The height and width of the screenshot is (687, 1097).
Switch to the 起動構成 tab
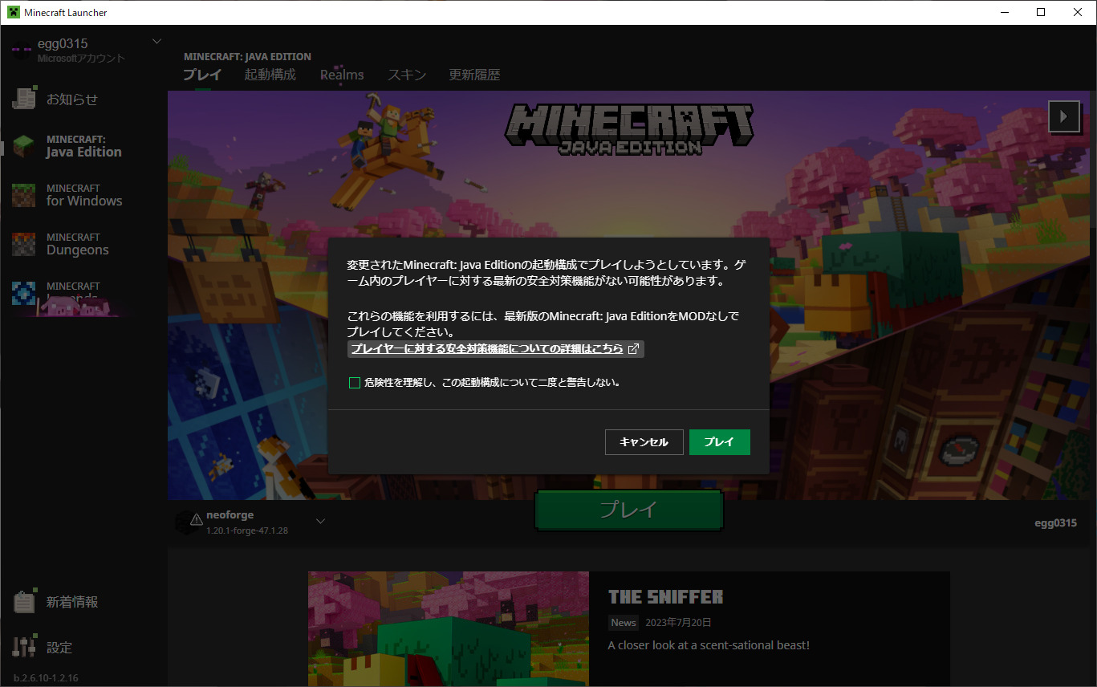[270, 74]
